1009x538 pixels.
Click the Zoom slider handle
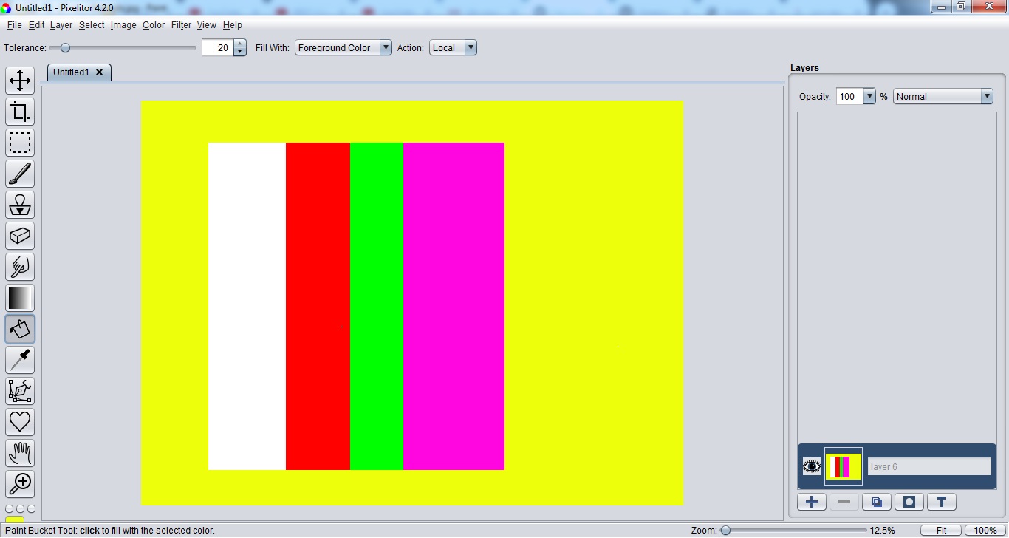725,530
